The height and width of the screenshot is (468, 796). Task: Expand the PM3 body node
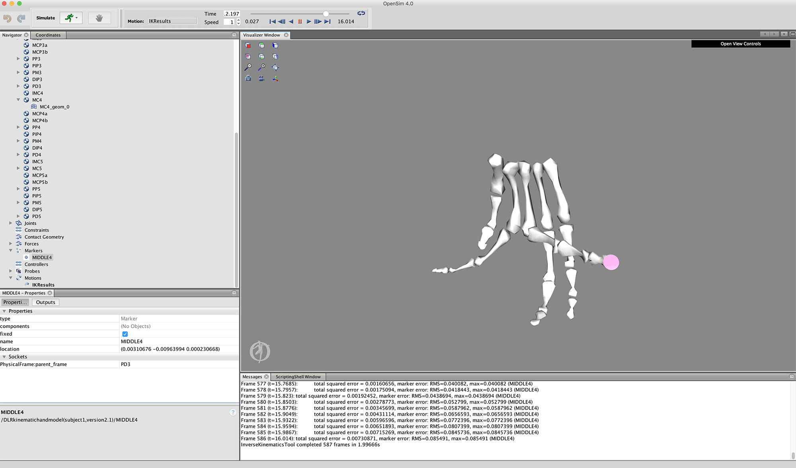click(18, 72)
